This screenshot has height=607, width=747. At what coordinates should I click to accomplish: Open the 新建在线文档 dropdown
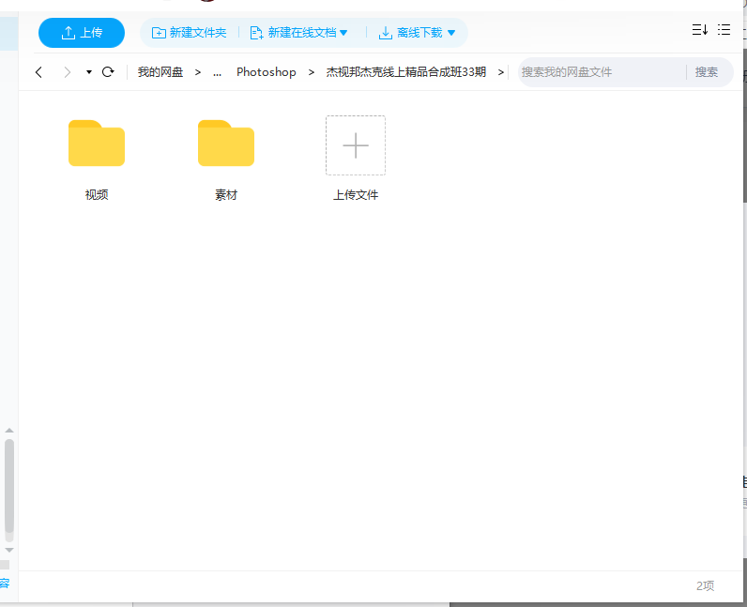pyautogui.click(x=298, y=33)
